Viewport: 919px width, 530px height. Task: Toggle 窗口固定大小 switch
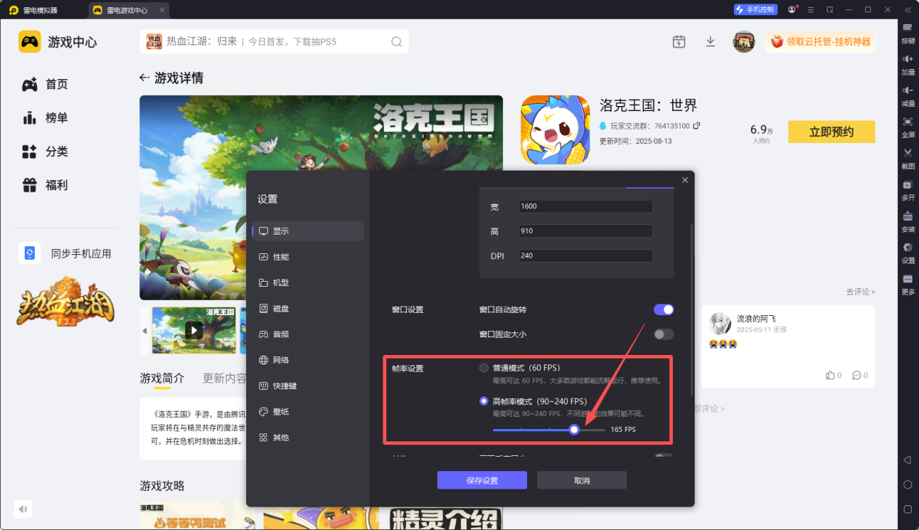[x=663, y=334]
